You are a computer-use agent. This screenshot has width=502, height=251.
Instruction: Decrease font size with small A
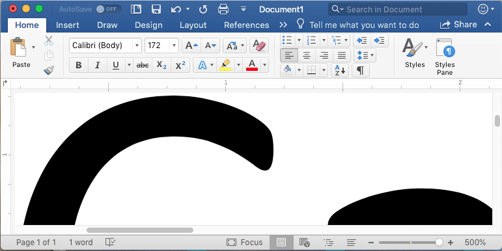click(210, 46)
